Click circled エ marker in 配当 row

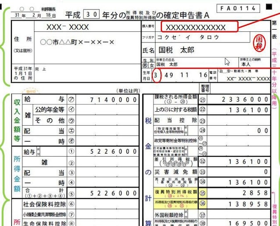click(x=71, y=131)
